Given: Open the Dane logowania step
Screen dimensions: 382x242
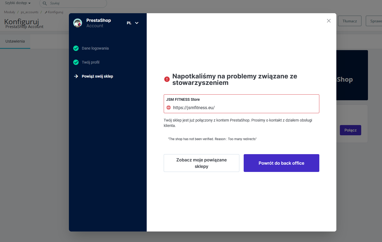Looking at the screenshot, I should click(x=95, y=48).
